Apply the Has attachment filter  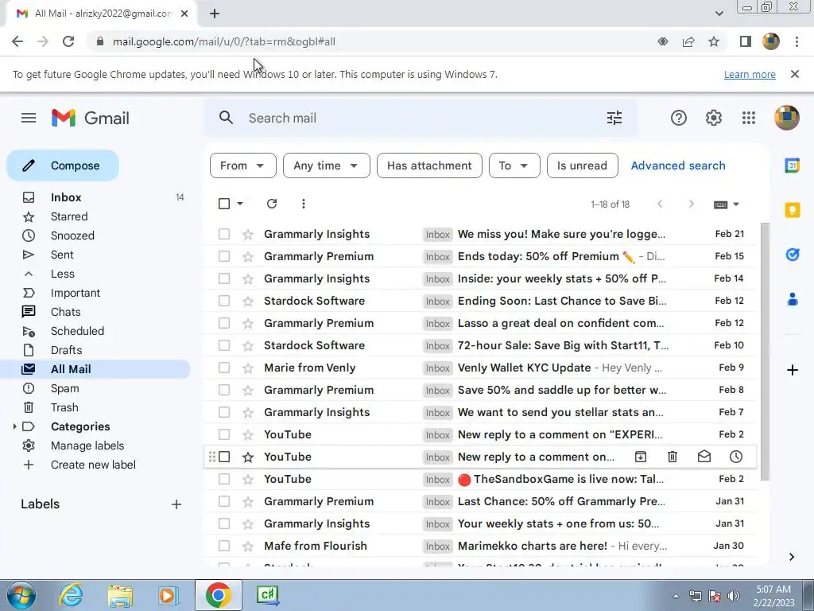click(429, 165)
